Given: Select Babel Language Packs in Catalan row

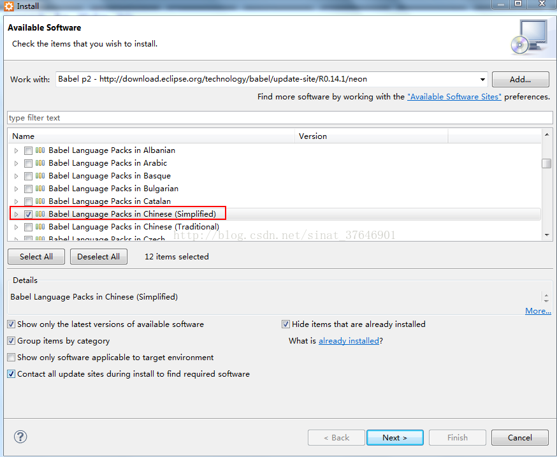Looking at the screenshot, I should pos(110,201).
